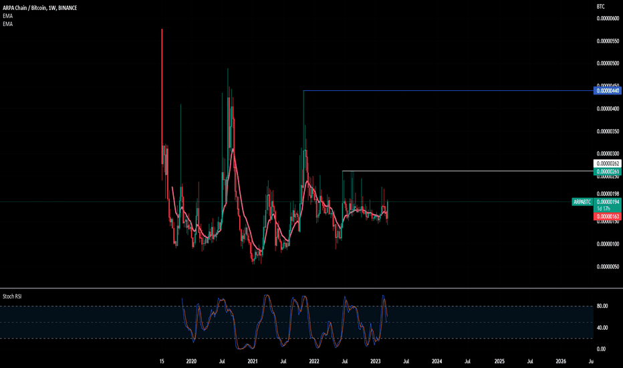Select the green 0.00000261 price label
Screen dimensions: 623x368
(607, 171)
